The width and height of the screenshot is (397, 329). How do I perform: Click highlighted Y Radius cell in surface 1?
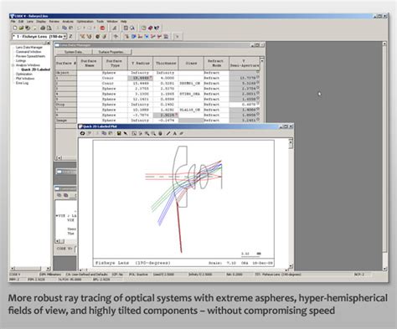click(140, 78)
